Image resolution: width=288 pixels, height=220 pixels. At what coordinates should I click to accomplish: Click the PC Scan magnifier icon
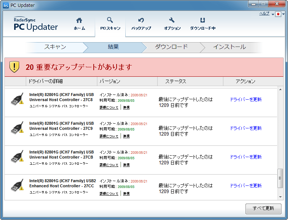[110, 20]
